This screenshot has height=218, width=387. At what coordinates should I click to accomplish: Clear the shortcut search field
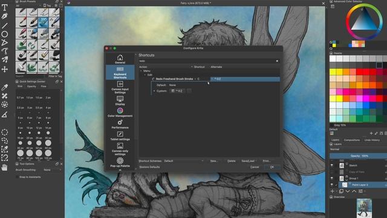point(277,61)
